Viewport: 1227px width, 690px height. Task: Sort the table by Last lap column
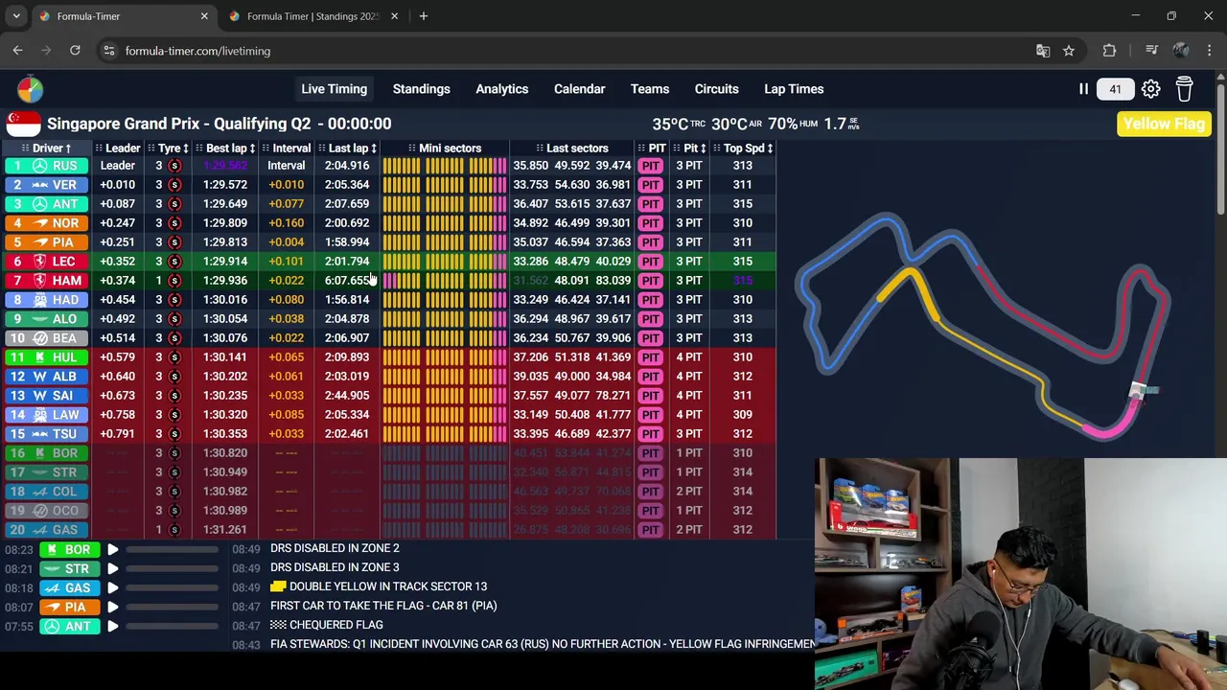click(x=347, y=149)
